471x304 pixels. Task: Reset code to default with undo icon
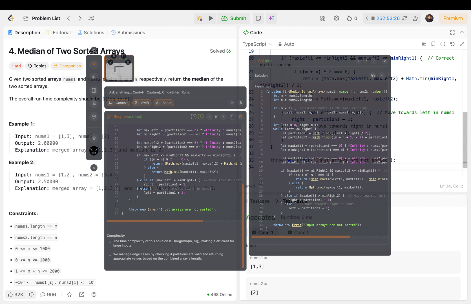click(x=452, y=44)
